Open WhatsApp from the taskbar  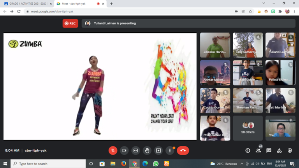[156, 164]
